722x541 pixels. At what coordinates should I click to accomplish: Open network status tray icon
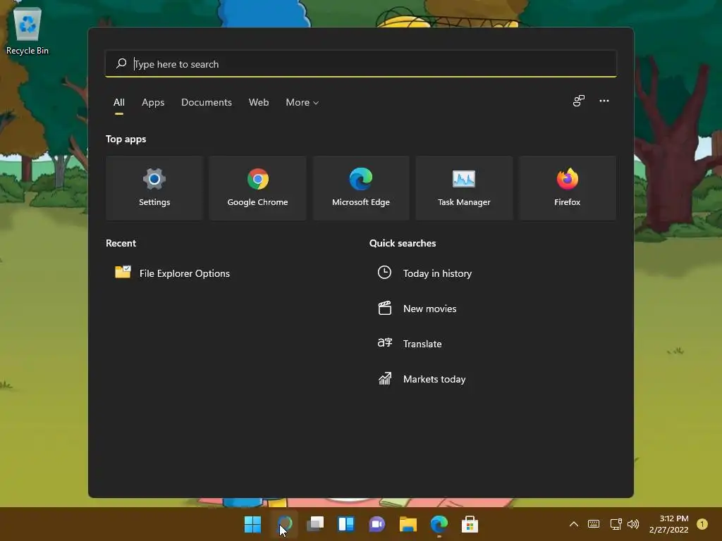[616, 524]
